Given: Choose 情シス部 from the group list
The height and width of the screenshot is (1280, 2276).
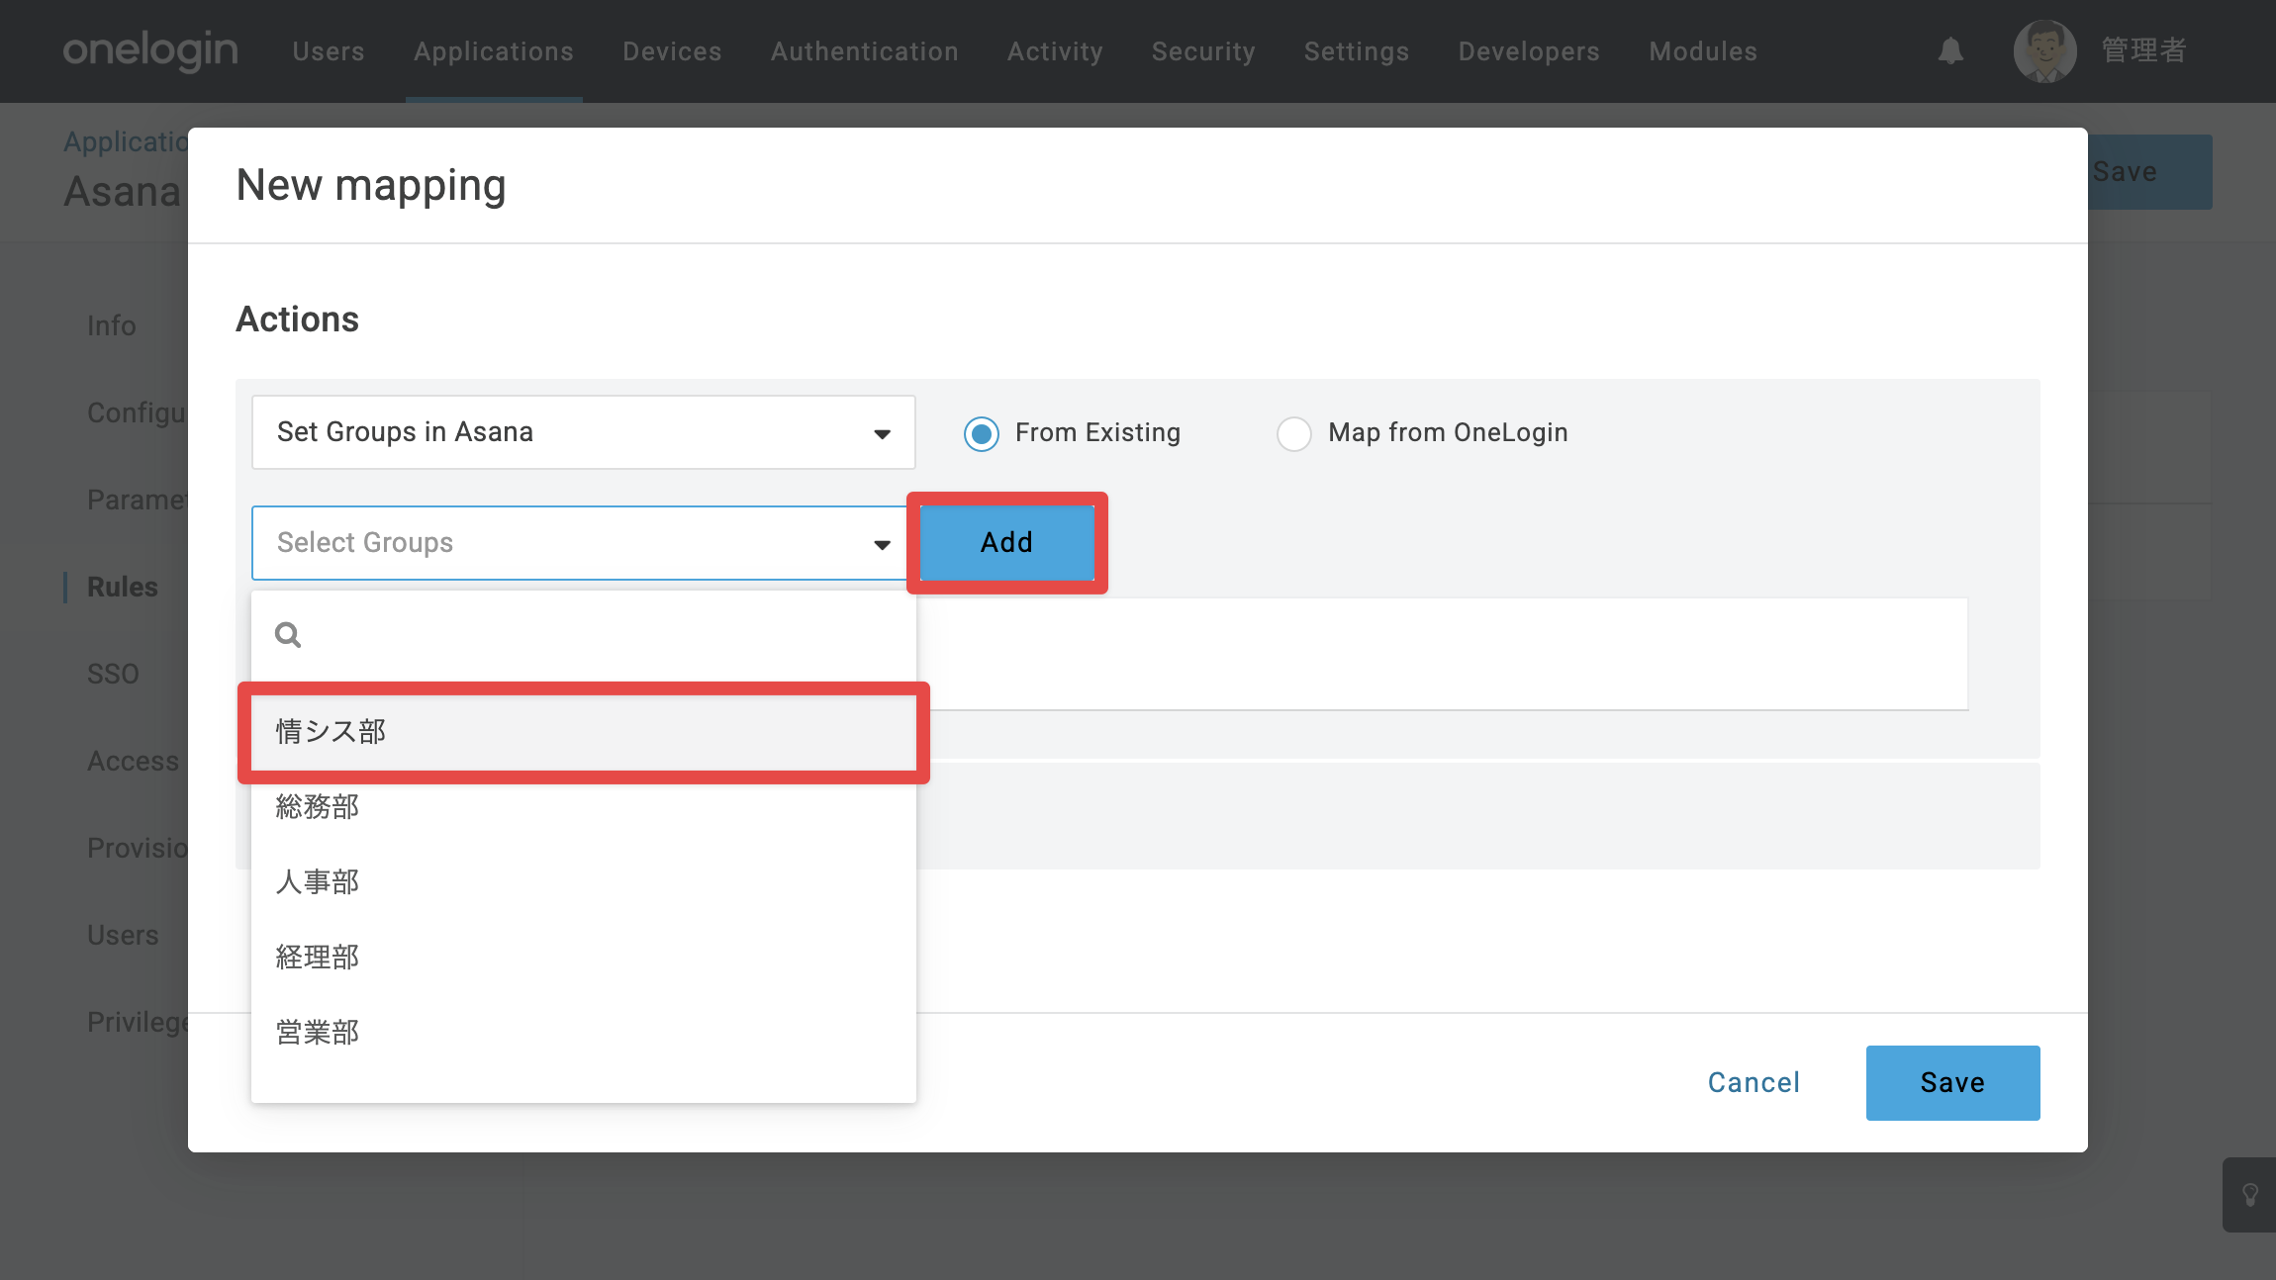Looking at the screenshot, I should pyautogui.click(x=584, y=732).
